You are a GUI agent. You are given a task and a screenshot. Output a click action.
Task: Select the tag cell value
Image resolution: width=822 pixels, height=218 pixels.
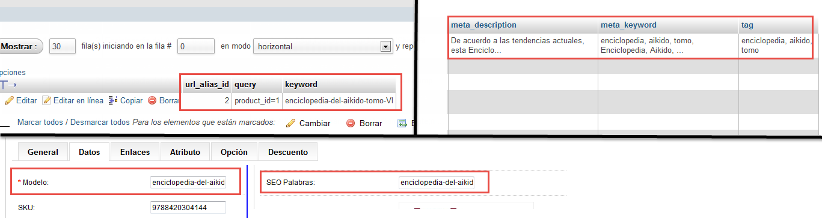click(x=776, y=45)
